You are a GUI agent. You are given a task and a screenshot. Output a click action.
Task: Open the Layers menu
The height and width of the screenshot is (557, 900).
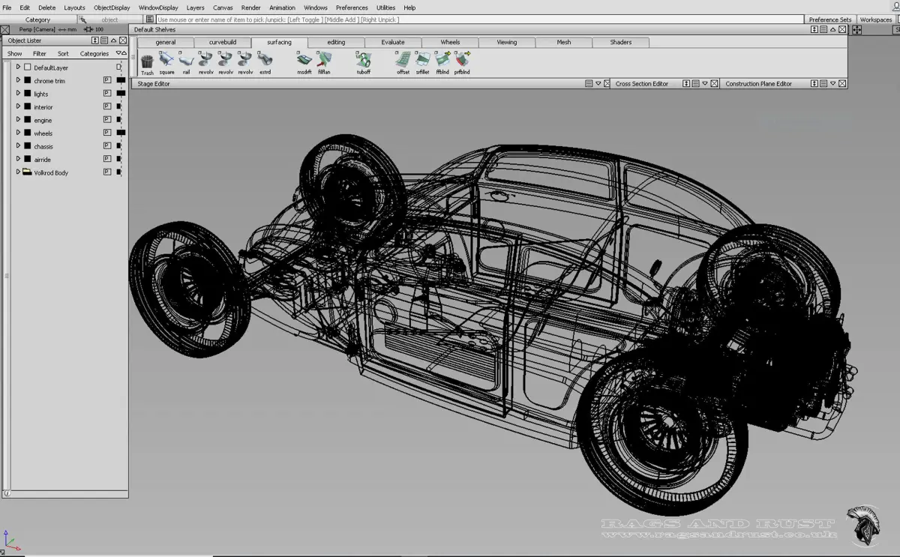(195, 7)
